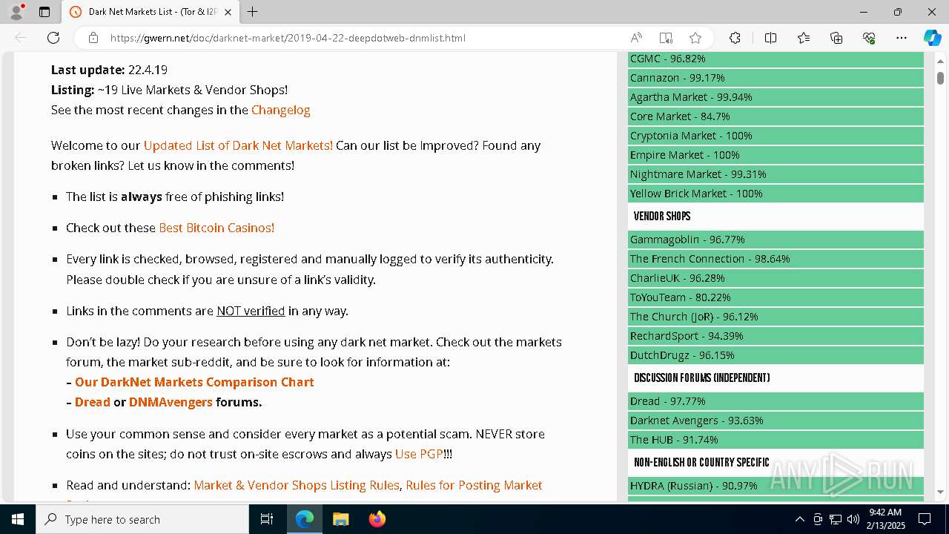Open File Explorer from taskbar
Image resolution: width=949 pixels, height=534 pixels.
click(x=340, y=519)
